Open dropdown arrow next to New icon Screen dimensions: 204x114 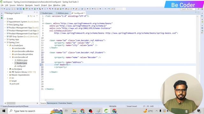click(4, 9)
